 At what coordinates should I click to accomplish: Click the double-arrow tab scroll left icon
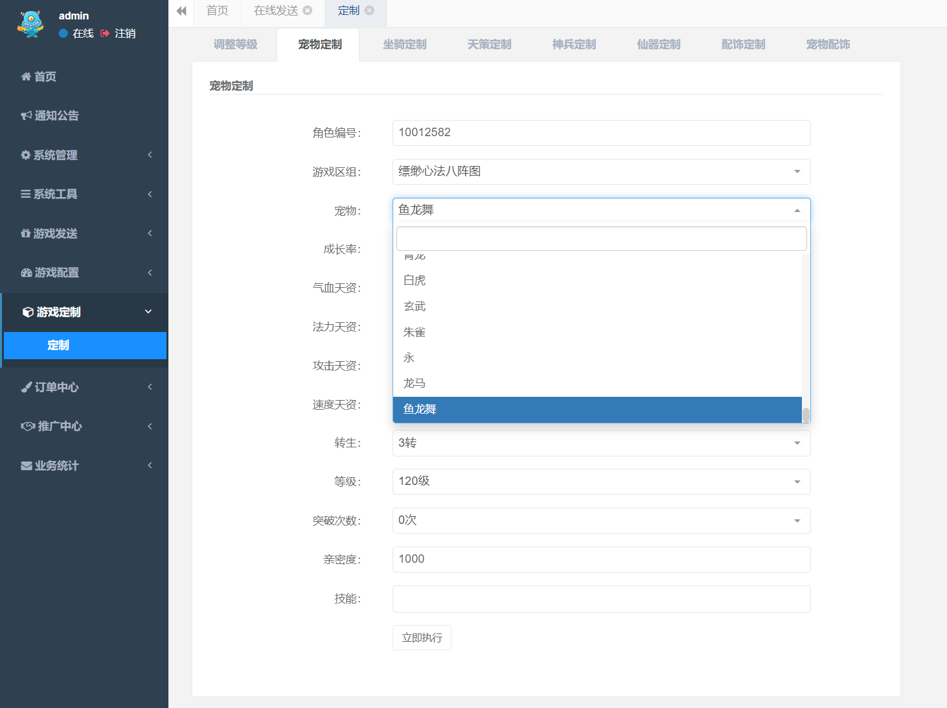[x=181, y=11]
